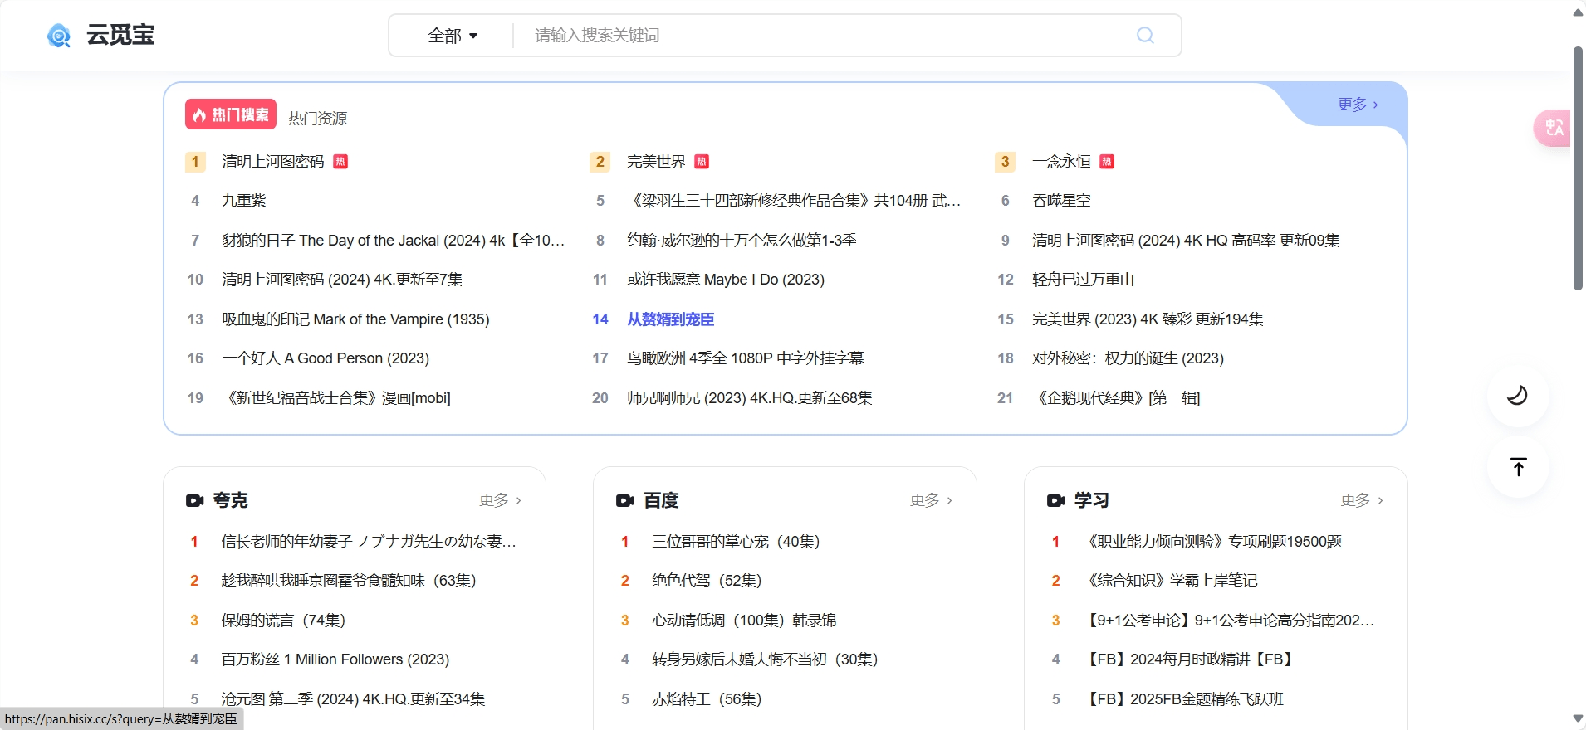
Task: Open 鸟瞰欧洲 4季全 1080P entry
Action: tap(746, 358)
